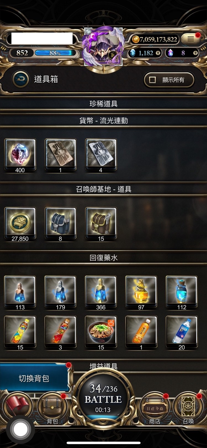
Task: Select the gold coin item 27,850
Action: (20, 225)
